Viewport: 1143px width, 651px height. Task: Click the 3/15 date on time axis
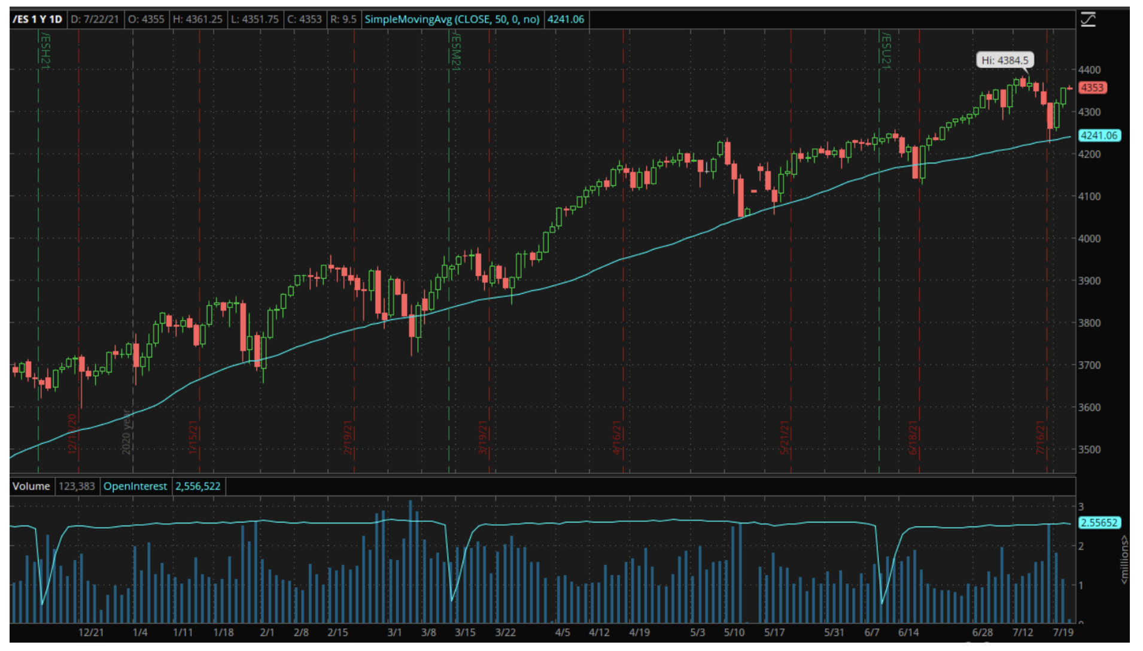click(465, 632)
